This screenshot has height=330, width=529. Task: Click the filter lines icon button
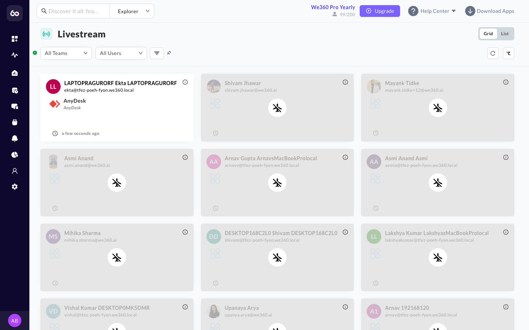tap(157, 53)
